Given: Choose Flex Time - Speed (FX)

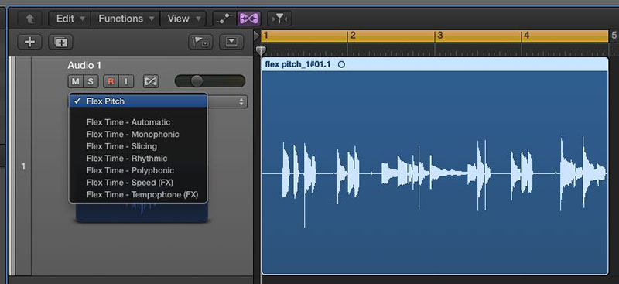Looking at the screenshot, I should pyautogui.click(x=139, y=183).
